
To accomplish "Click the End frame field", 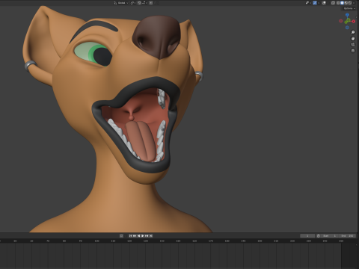I will 347,235.
